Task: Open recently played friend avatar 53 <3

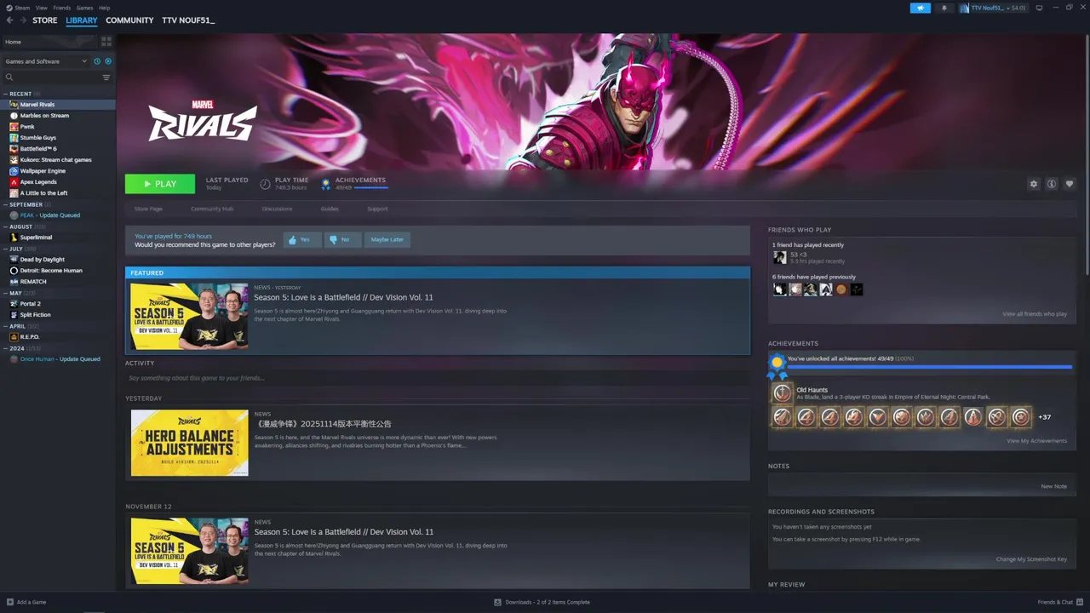Action: (779, 257)
